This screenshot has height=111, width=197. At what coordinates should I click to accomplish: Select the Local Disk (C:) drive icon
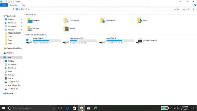click(29, 41)
